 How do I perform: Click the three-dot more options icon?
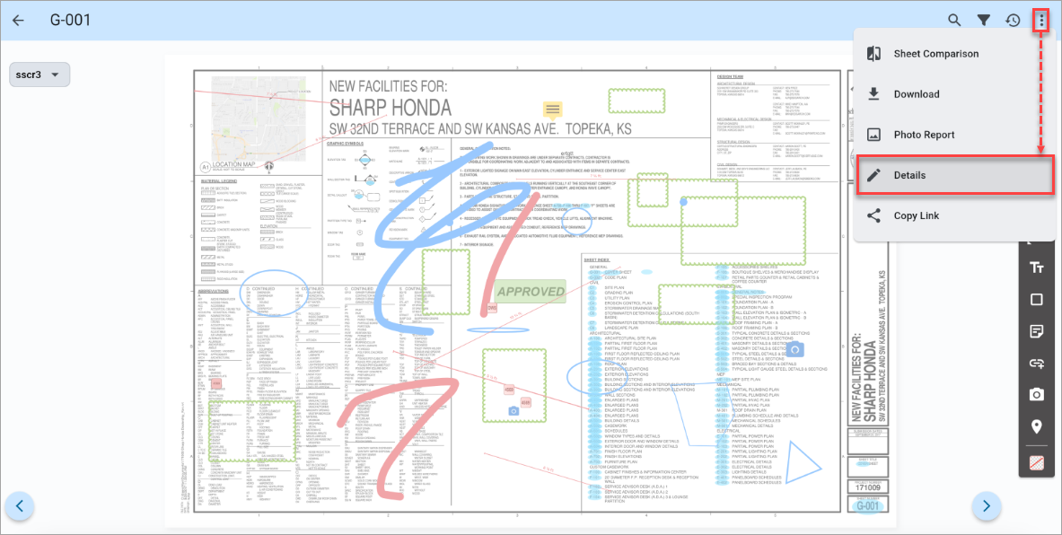1041,21
